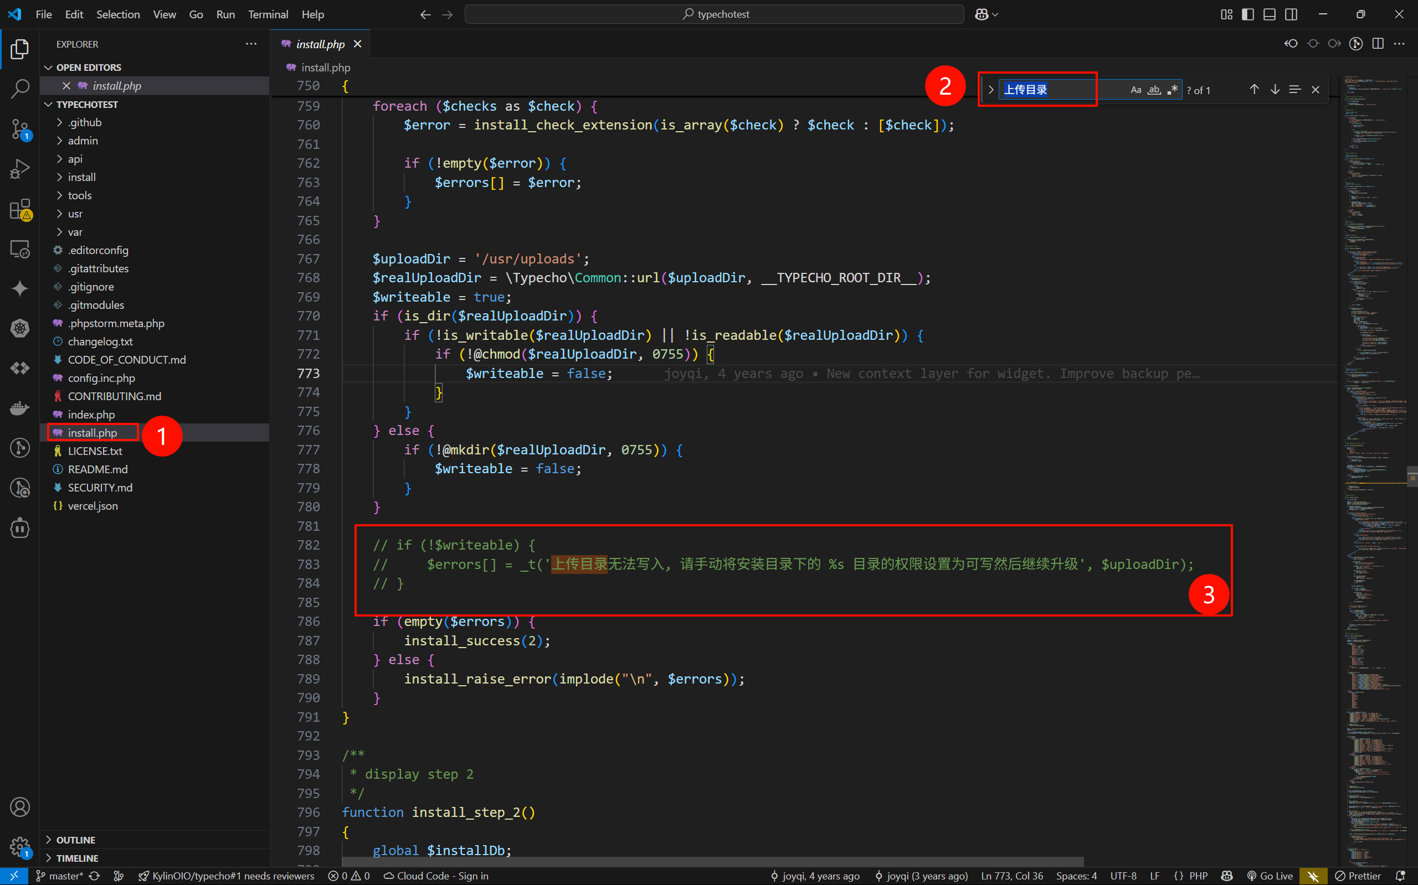Go to next find match arrow
The width and height of the screenshot is (1418, 885).
click(1275, 90)
